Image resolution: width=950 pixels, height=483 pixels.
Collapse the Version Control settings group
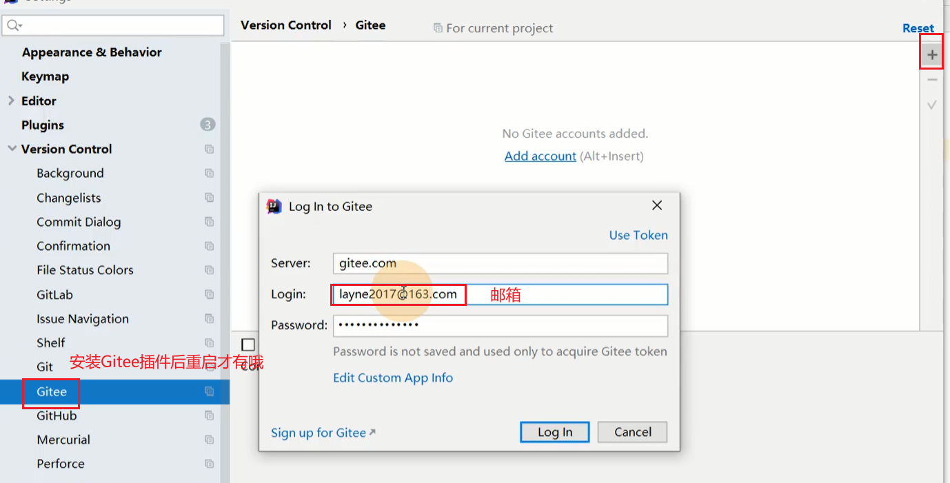(12, 149)
